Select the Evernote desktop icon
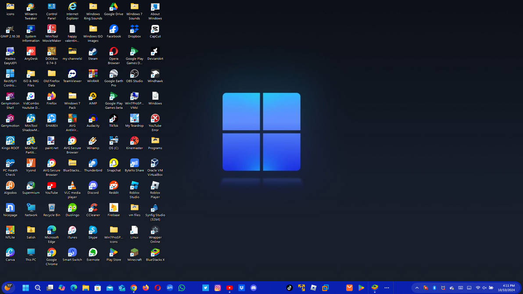Image resolution: width=523 pixels, height=294 pixels. click(93, 255)
